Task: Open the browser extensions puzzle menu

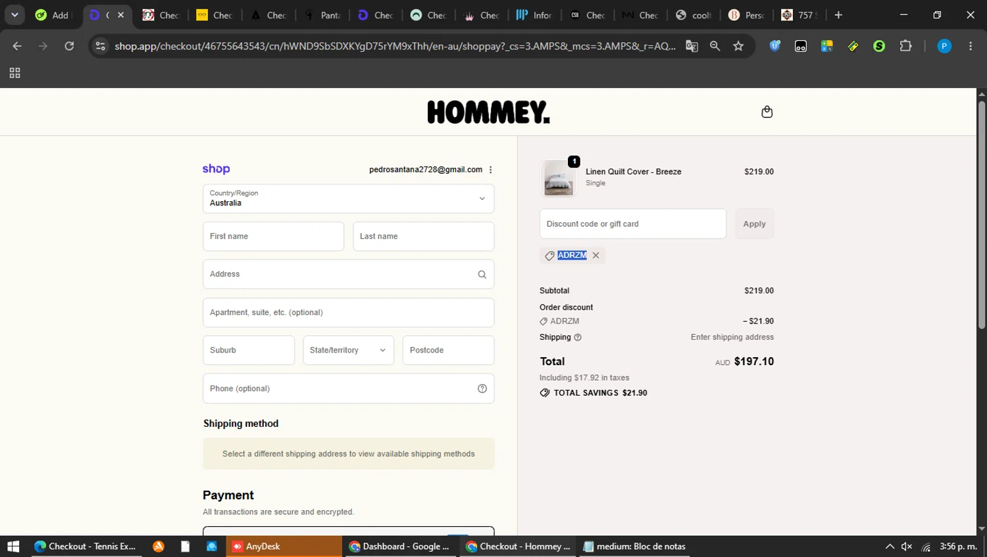Action: pyautogui.click(x=905, y=46)
